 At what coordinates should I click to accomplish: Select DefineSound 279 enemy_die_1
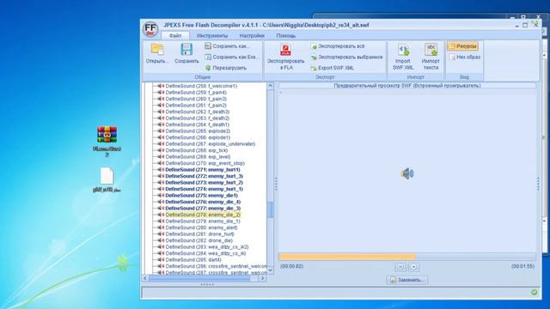click(x=203, y=221)
